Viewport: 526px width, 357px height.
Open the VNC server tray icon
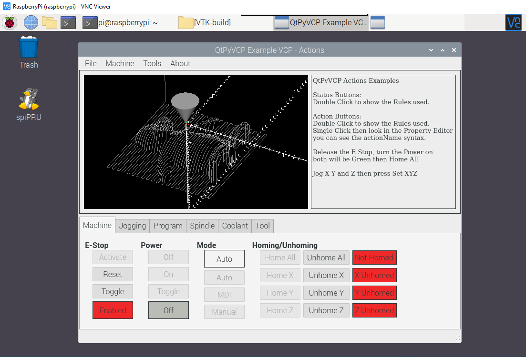pos(513,22)
